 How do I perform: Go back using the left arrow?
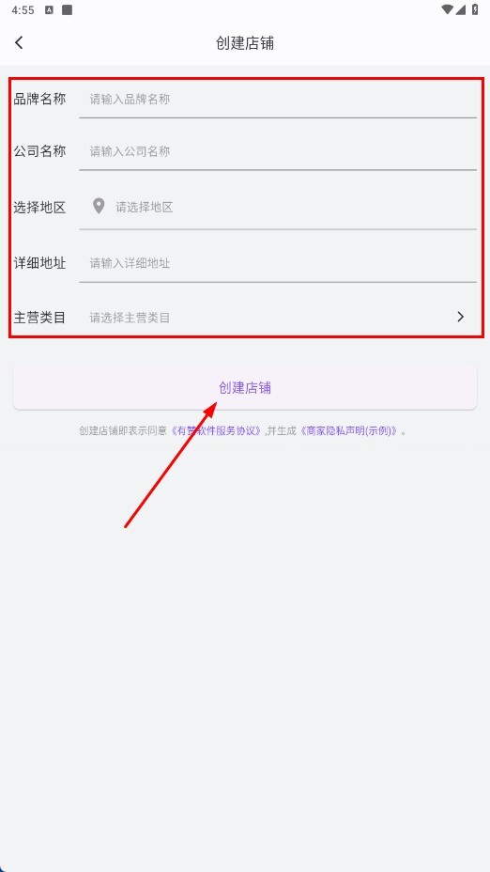(x=19, y=43)
